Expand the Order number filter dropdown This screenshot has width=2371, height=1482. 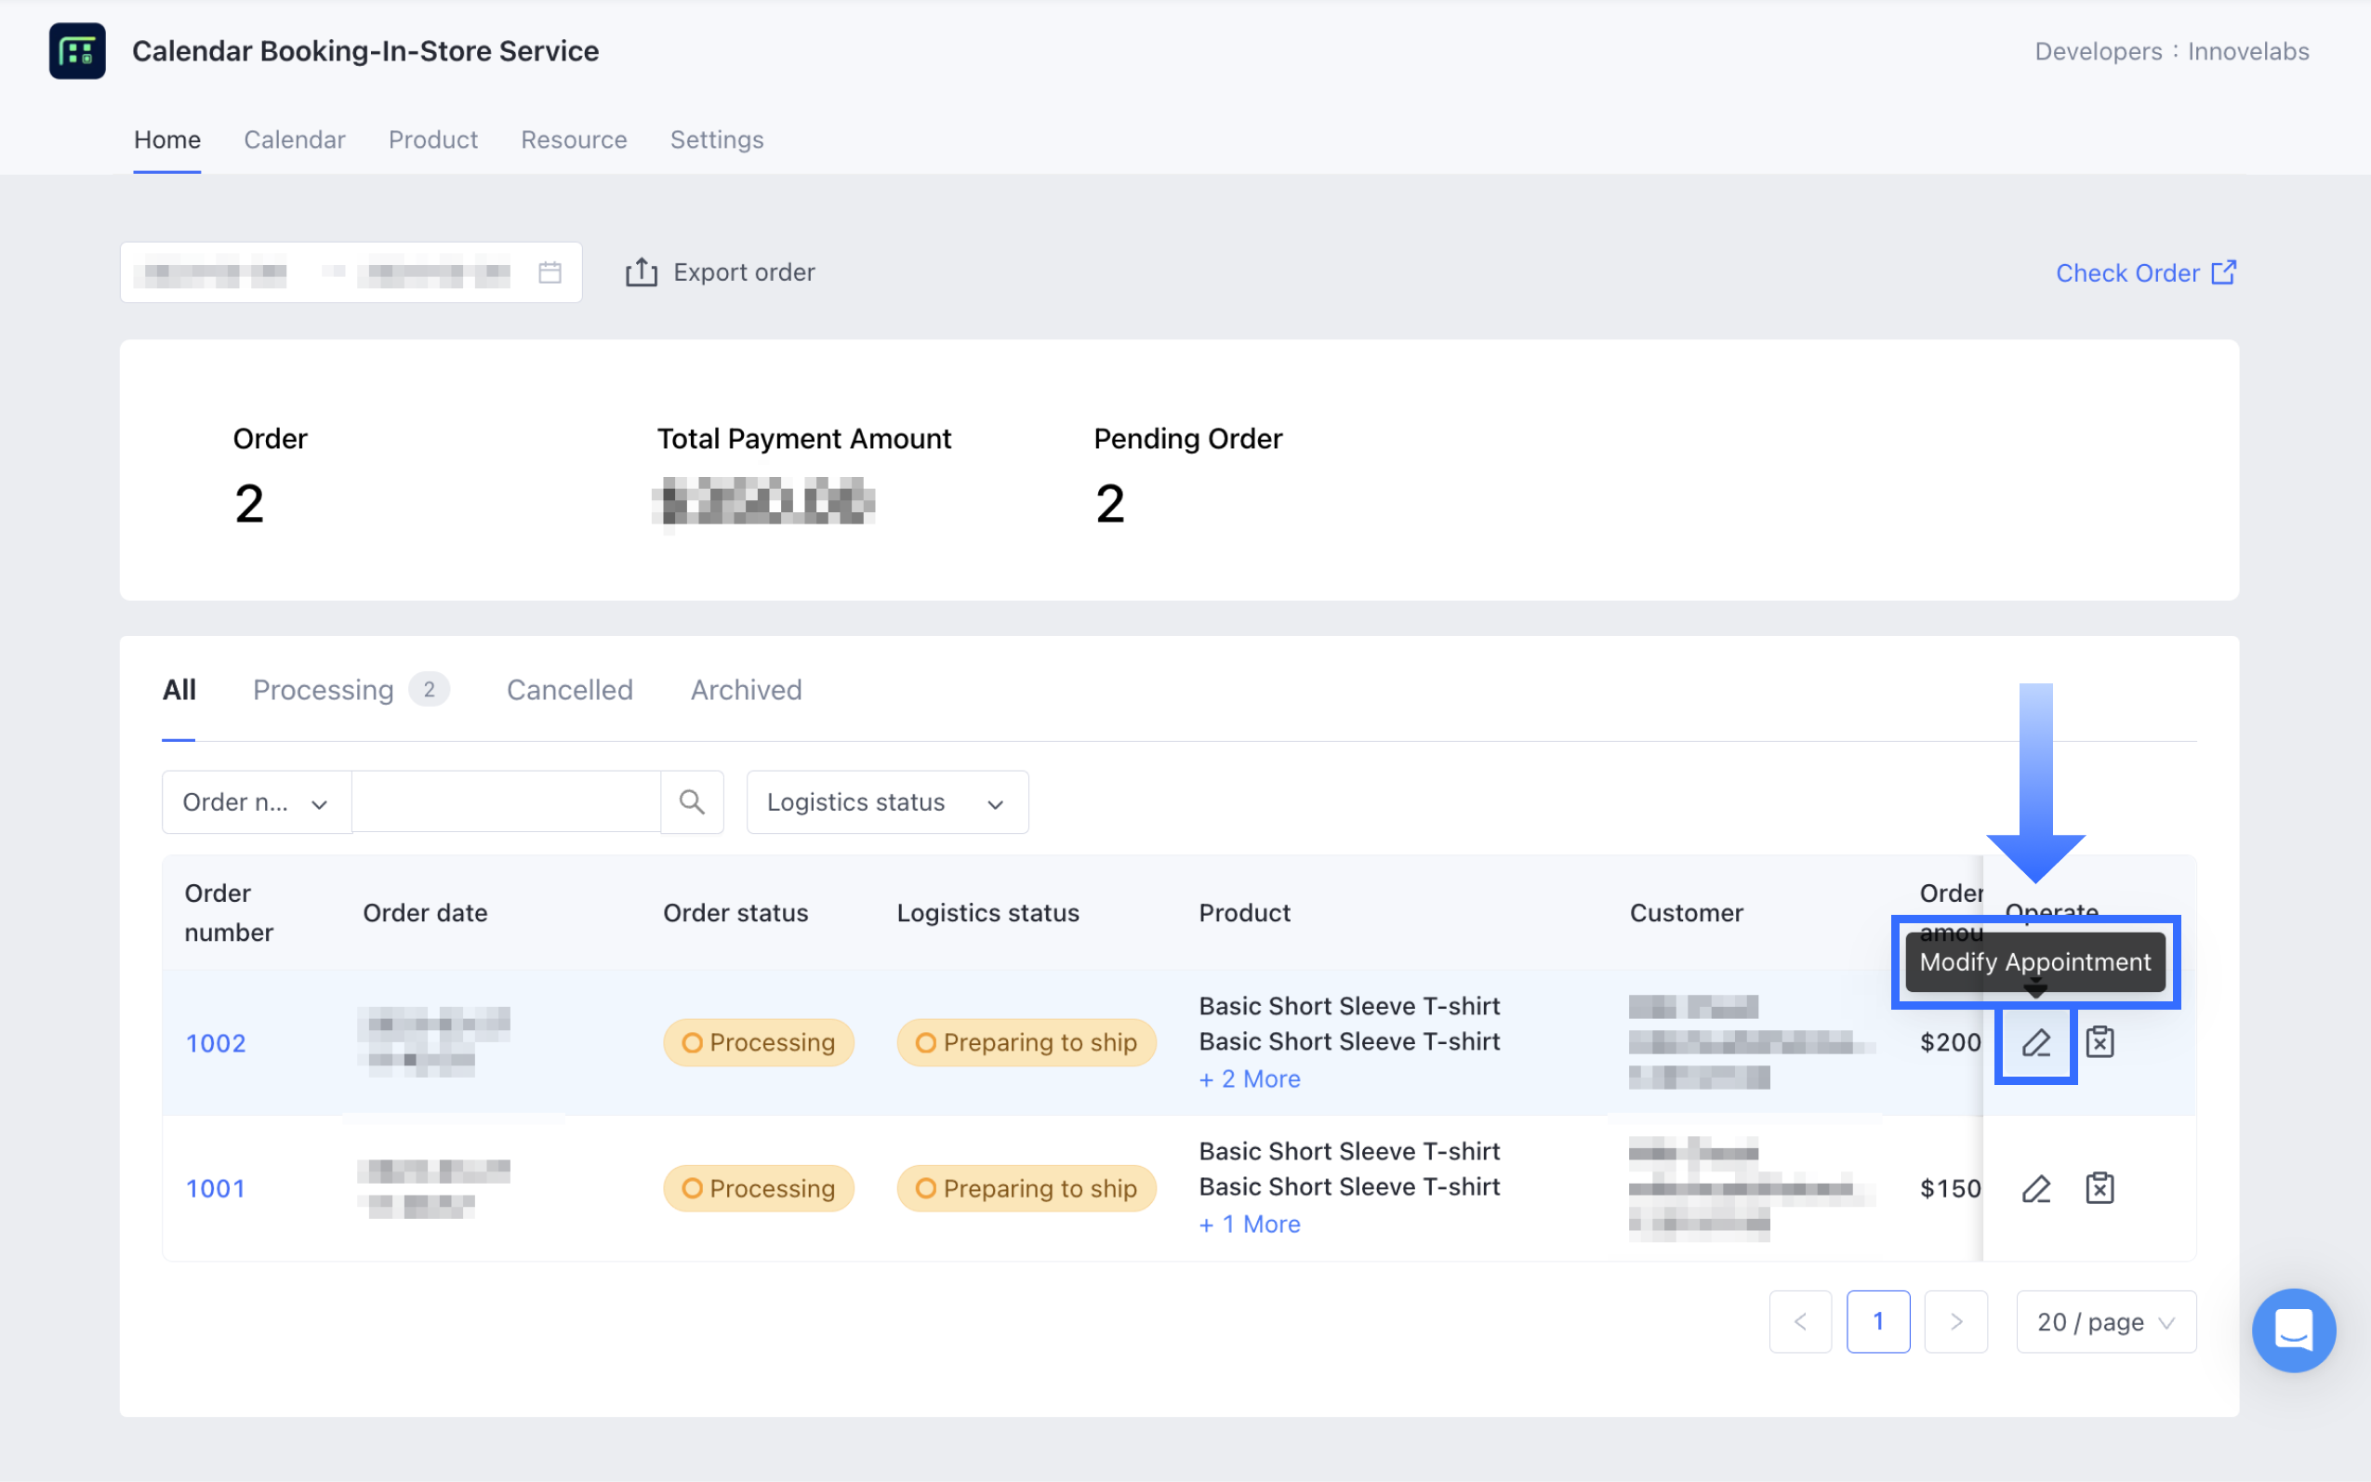point(256,801)
